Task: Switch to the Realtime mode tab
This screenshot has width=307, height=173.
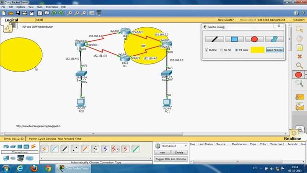Action: 293,138
